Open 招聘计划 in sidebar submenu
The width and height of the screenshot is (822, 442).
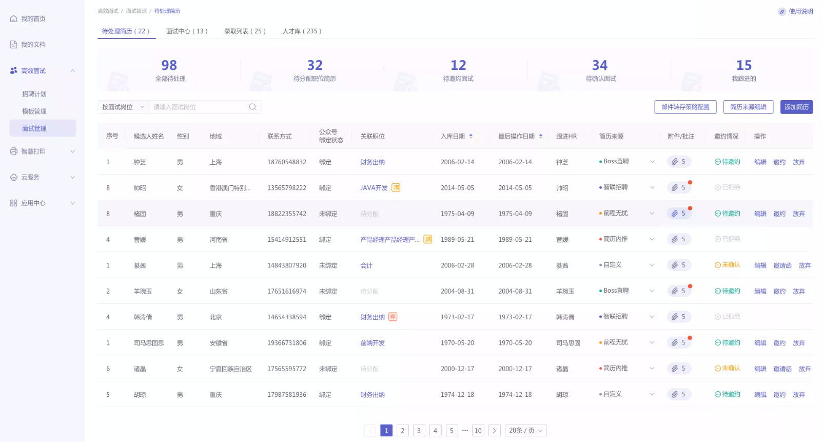coord(34,94)
